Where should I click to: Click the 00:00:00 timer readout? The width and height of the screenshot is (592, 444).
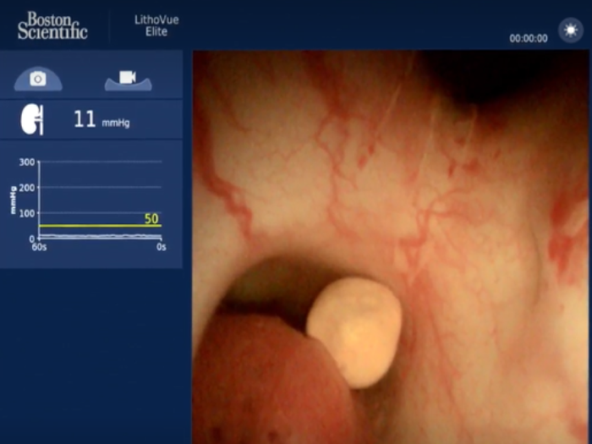click(529, 39)
